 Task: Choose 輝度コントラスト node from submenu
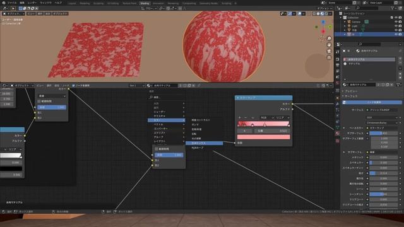(201, 120)
